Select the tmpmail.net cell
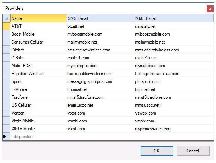This screenshot has height=163, width=216. point(174,89)
